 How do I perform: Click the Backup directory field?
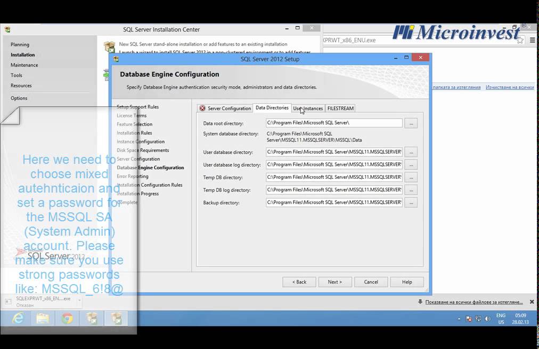(x=334, y=203)
